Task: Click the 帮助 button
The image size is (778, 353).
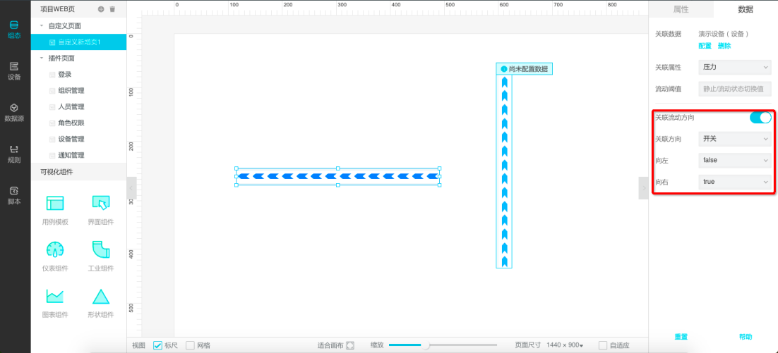Action: pos(746,337)
